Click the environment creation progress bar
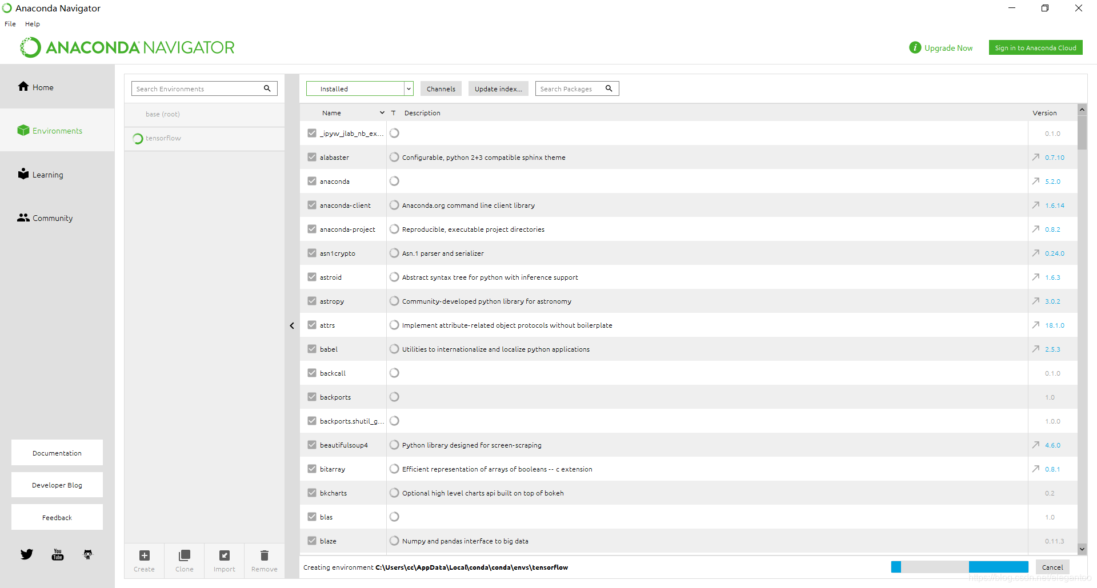This screenshot has width=1097, height=588. (960, 567)
